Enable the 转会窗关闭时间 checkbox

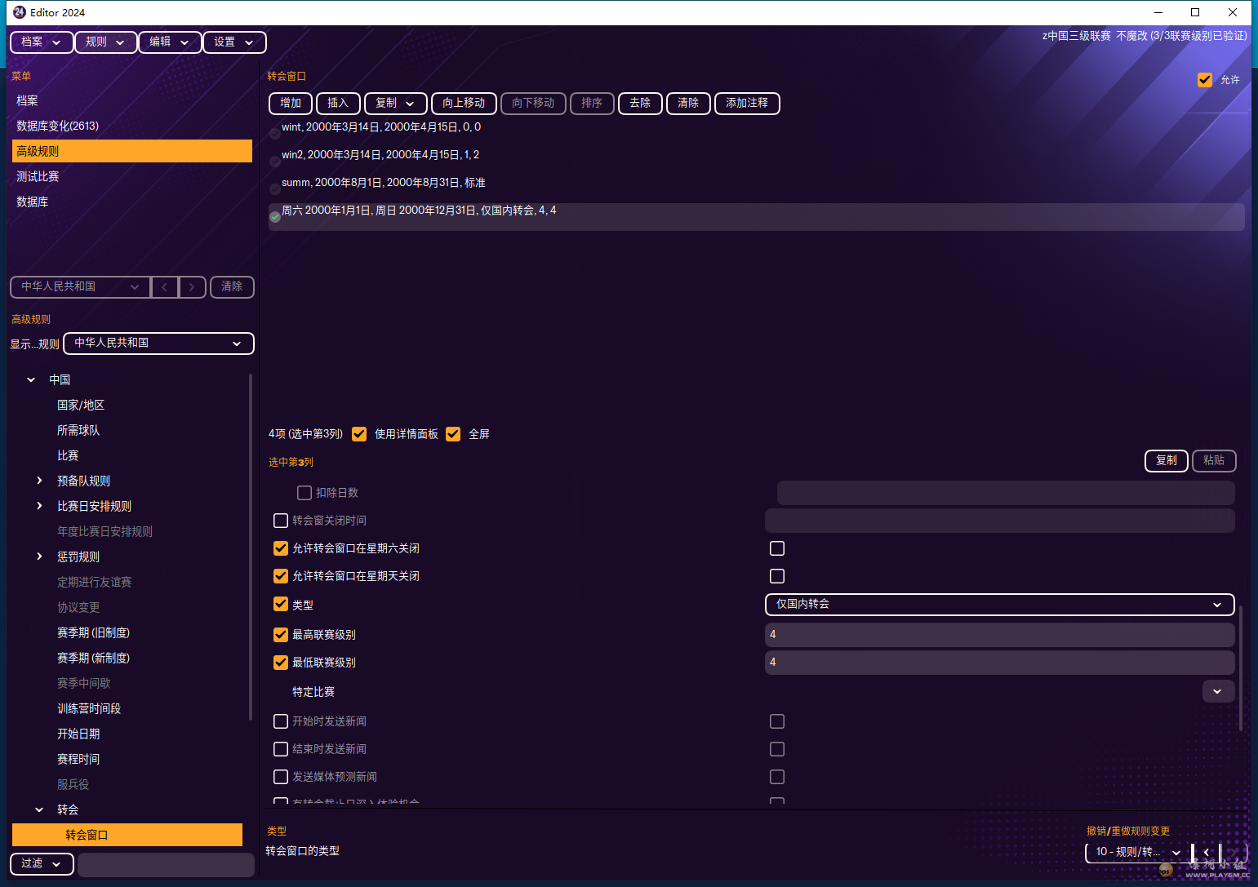click(x=281, y=521)
